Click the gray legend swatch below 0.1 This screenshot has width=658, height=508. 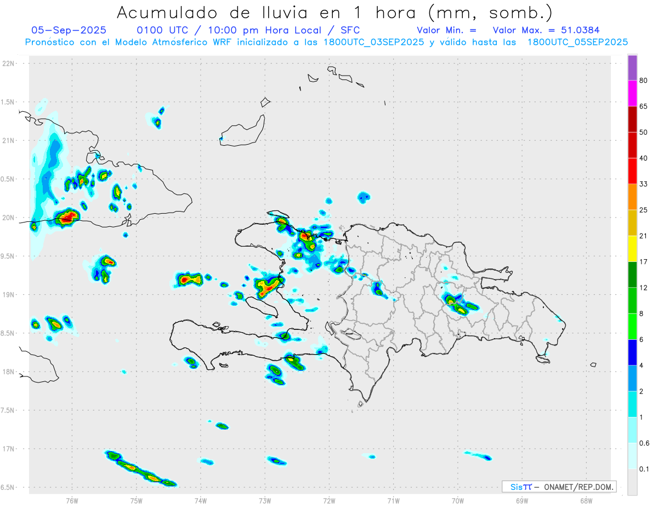632,481
